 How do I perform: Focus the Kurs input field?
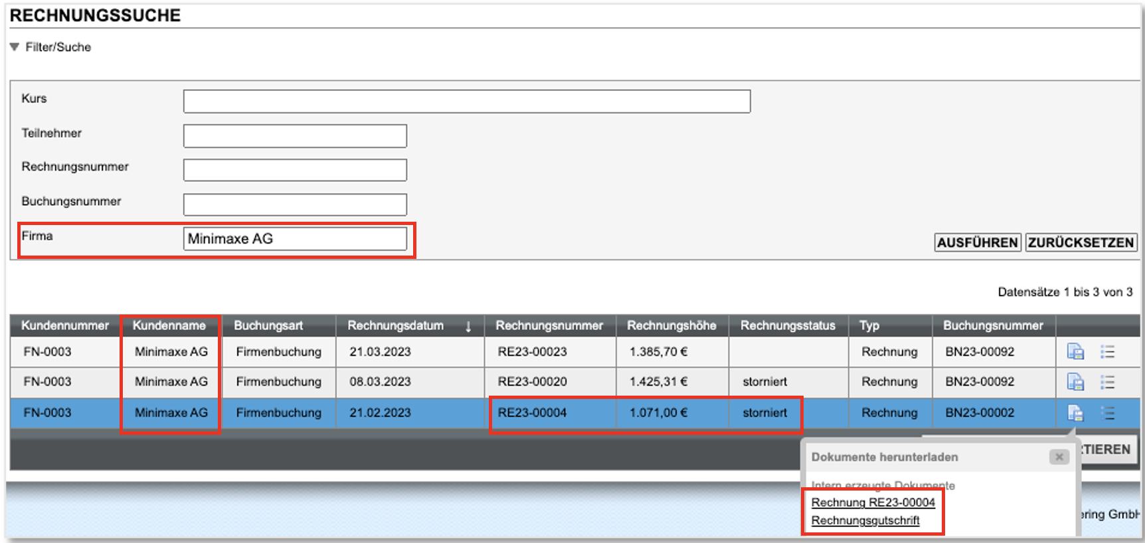click(x=466, y=102)
